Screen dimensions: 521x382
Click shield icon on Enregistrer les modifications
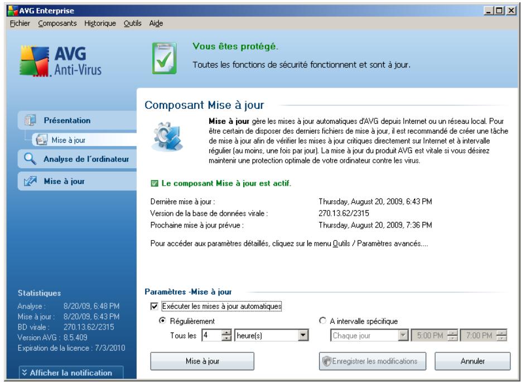[x=327, y=361]
